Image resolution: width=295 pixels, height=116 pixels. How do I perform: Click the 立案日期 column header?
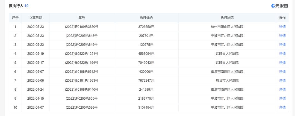[36, 18]
